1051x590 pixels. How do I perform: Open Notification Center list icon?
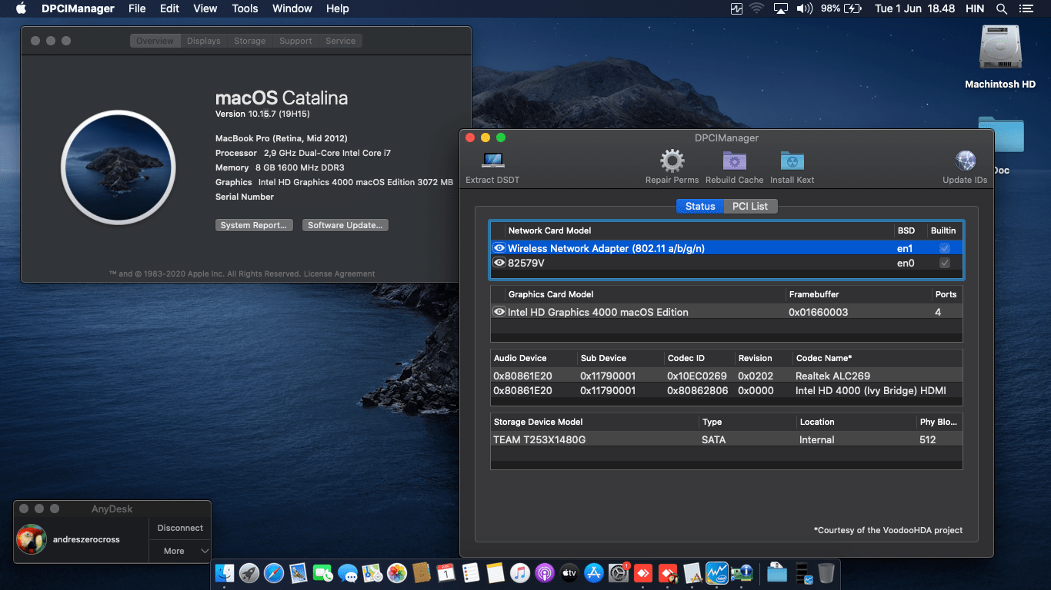[x=1028, y=8]
